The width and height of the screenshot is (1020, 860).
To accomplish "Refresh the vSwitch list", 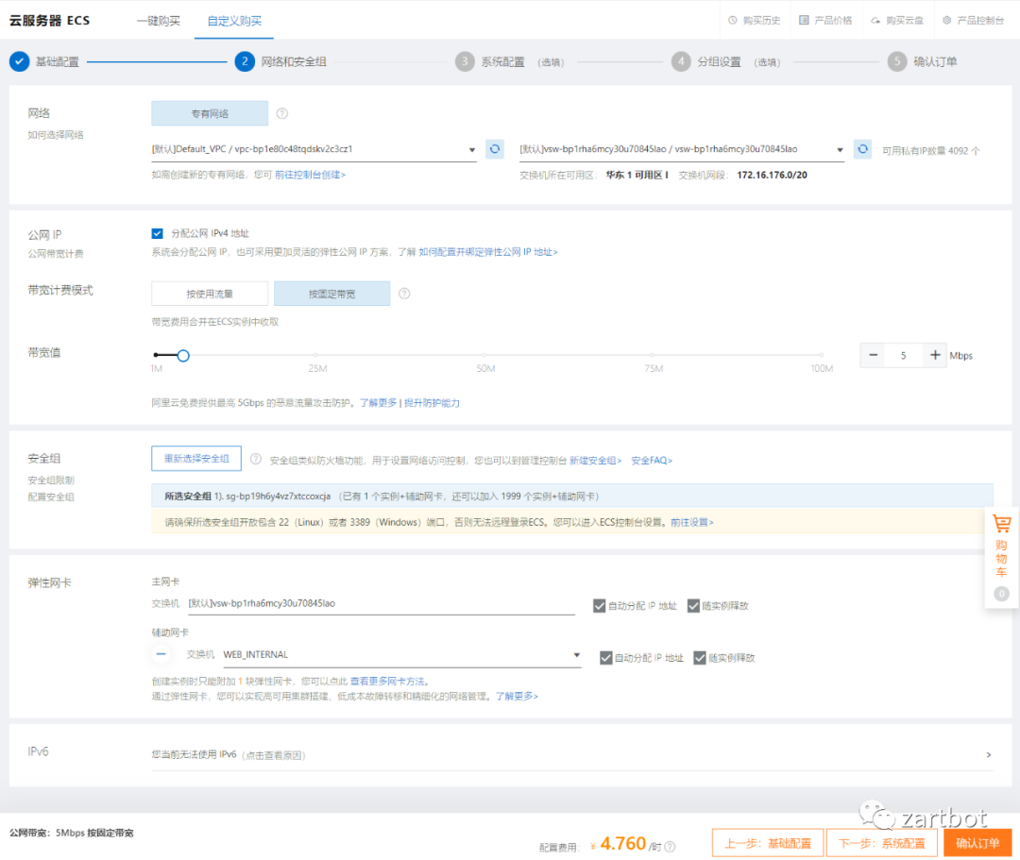I will (x=862, y=149).
